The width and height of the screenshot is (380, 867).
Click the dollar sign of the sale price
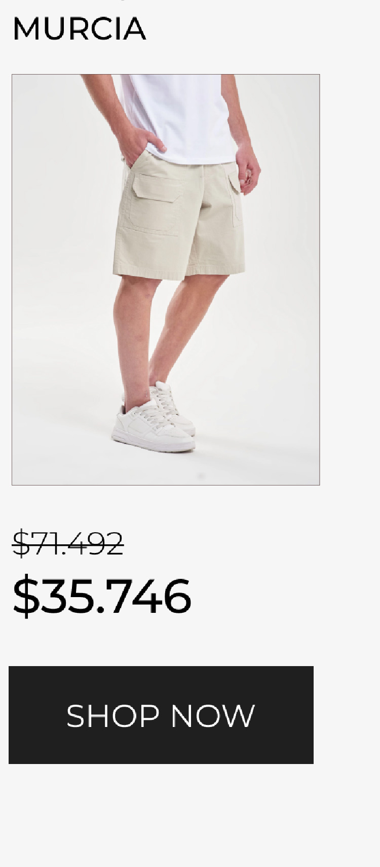[25, 596]
